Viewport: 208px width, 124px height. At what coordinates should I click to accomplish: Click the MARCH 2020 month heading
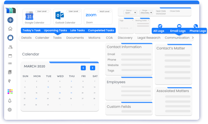coord(34,66)
